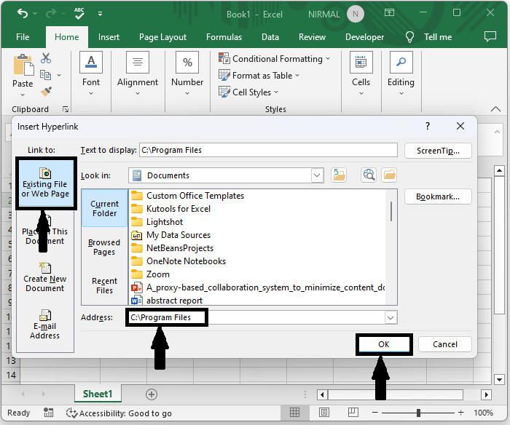Image resolution: width=510 pixels, height=425 pixels.
Task: Open the Address history dropdown arrow
Action: point(391,318)
